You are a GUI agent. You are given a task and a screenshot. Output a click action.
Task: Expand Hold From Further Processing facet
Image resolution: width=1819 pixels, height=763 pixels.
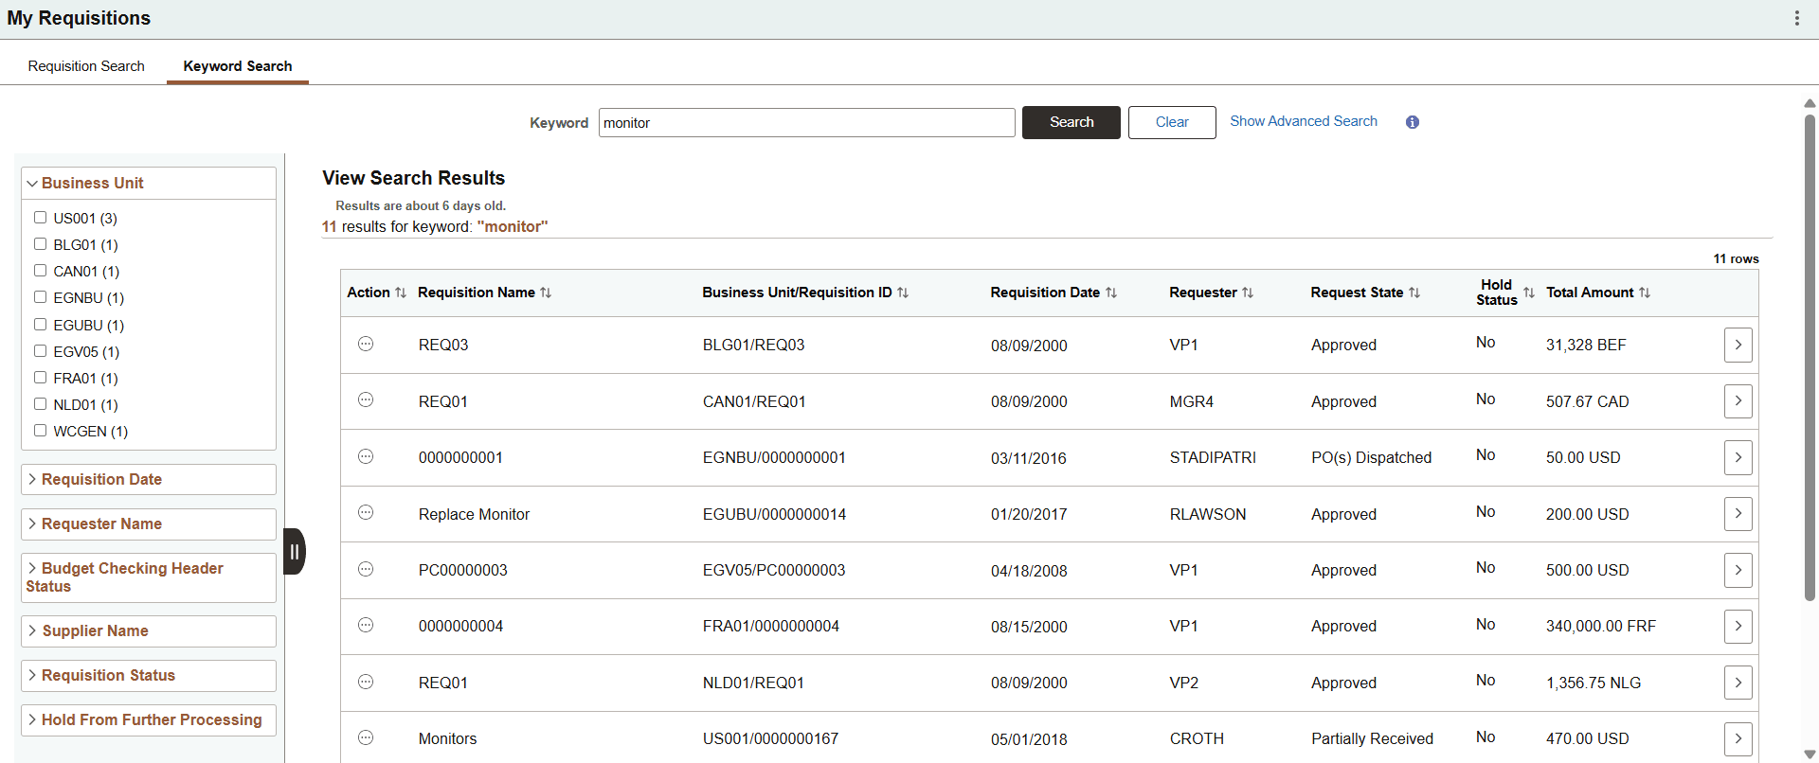149,719
